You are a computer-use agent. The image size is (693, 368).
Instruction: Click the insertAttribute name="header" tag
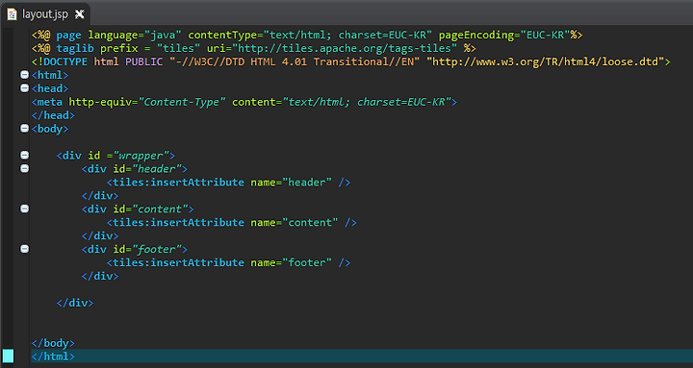click(x=229, y=183)
